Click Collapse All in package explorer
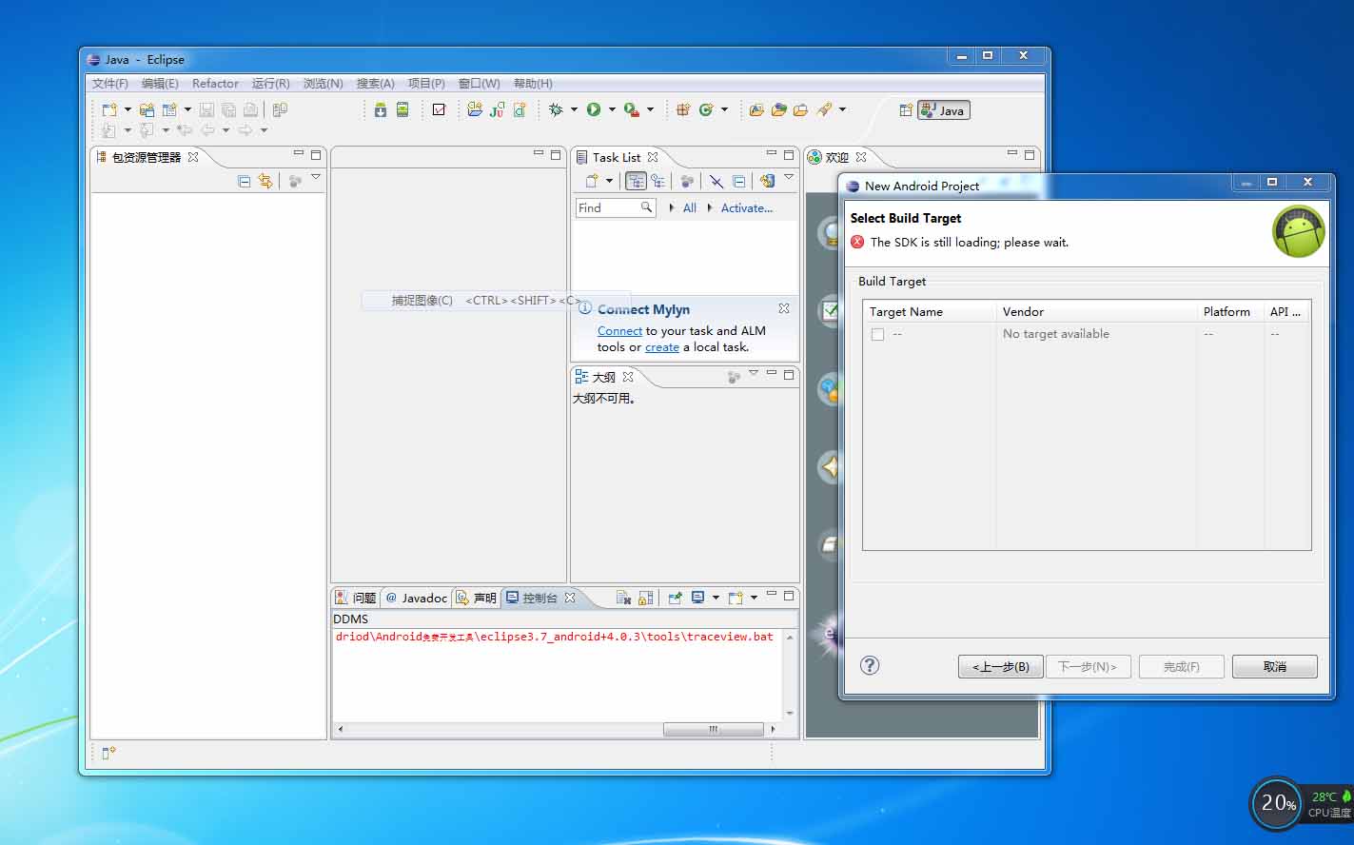Viewport: 1354px width, 845px height. (245, 181)
